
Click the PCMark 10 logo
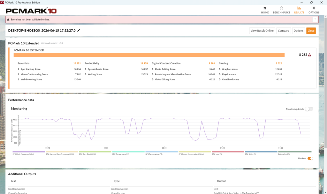tap(31, 11)
